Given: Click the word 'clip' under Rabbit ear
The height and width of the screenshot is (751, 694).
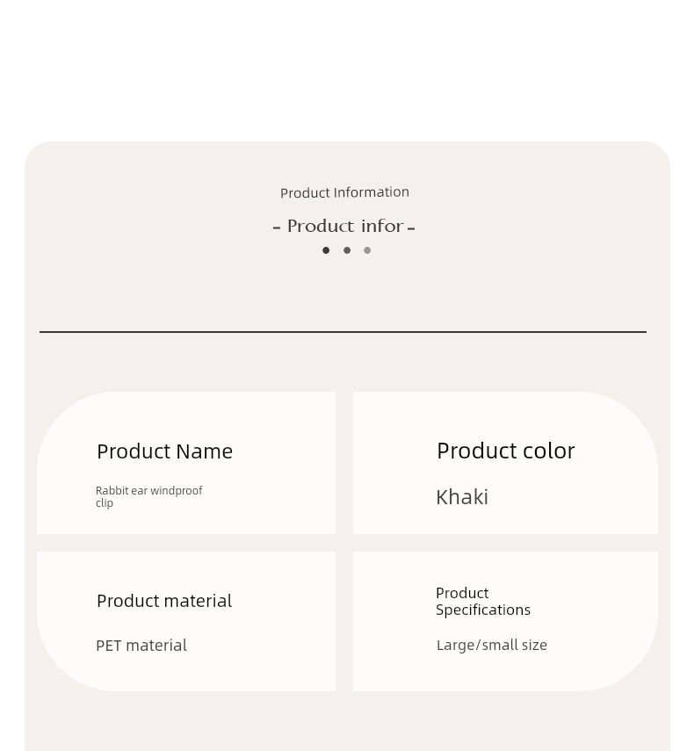Looking at the screenshot, I should click(105, 503).
